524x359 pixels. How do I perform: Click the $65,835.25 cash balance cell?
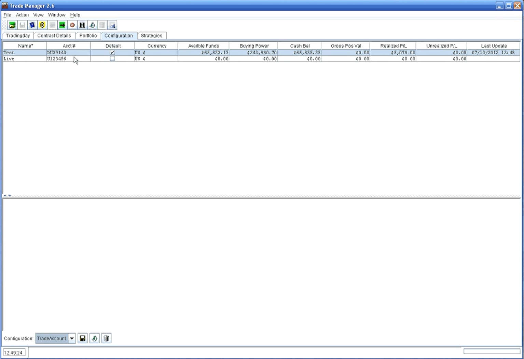(299, 53)
